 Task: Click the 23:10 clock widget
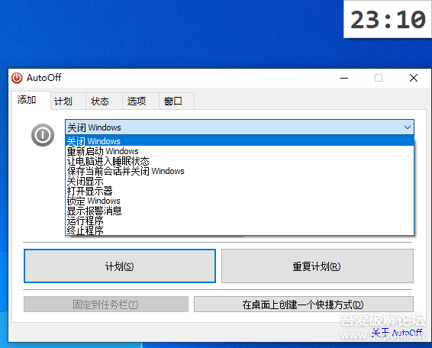point(388,19)
